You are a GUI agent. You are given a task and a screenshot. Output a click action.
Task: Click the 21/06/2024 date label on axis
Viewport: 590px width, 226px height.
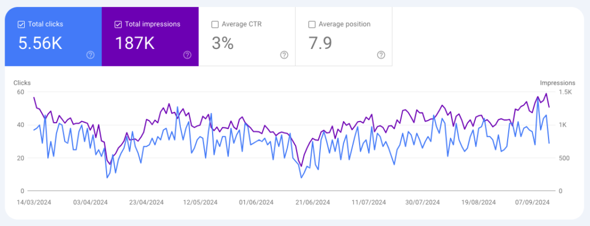[x=313, y=202]
